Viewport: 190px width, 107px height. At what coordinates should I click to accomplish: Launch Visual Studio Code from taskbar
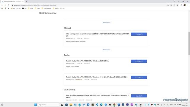tap(97, 105)
